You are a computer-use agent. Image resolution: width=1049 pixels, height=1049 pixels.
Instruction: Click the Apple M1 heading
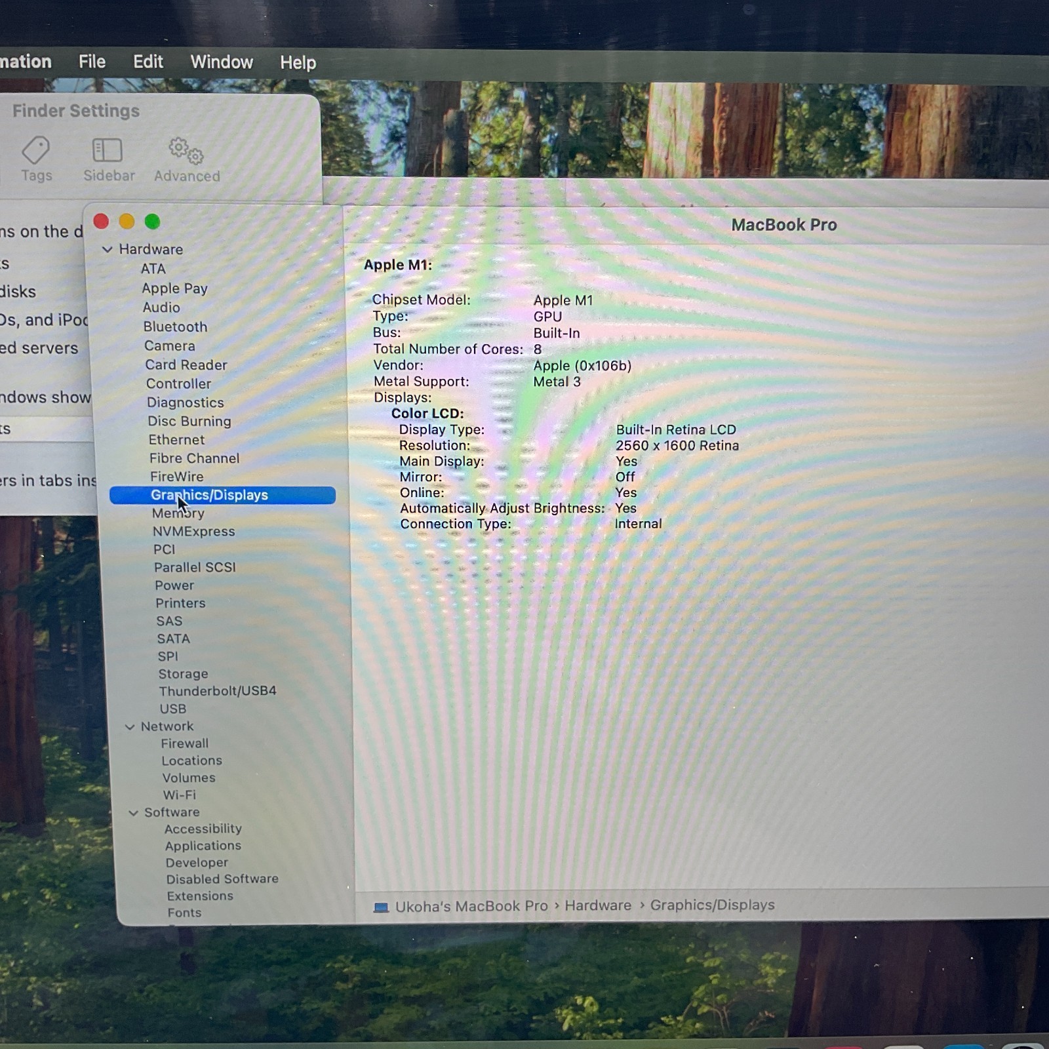point(398,265)
